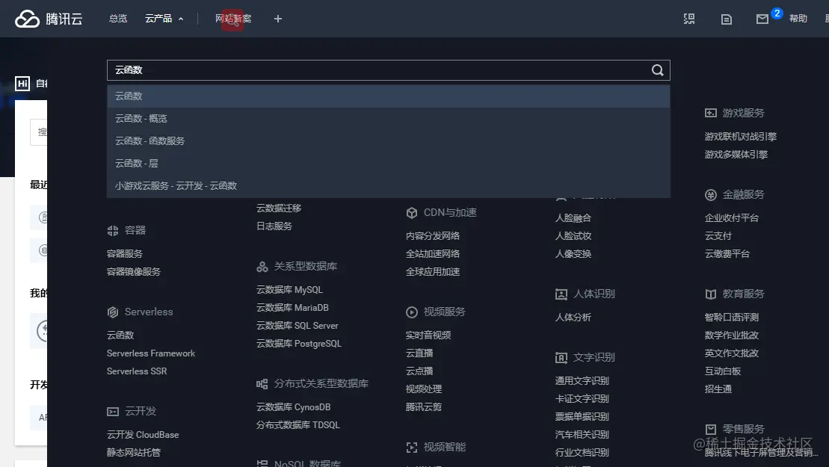829x467 pixels.
Task: Open 云函数 under Serverless
Action: [x=120, y=335]
